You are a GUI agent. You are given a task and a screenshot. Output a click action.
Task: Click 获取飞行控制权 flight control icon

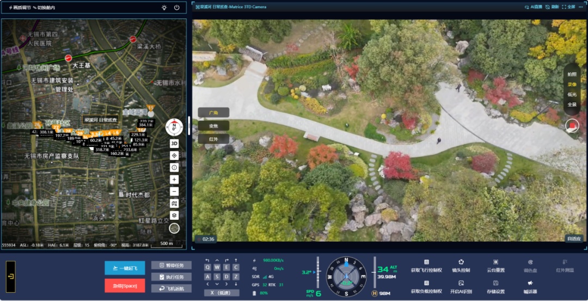point(426,262)
